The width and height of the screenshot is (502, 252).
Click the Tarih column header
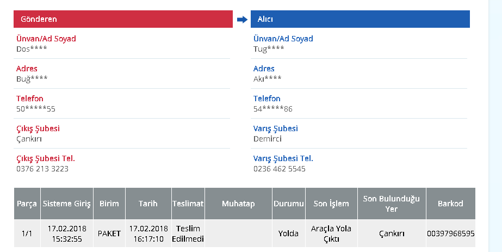(x=148, y=204)
